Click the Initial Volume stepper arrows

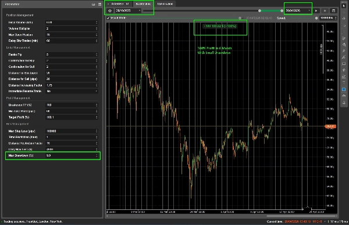(97, 23)
